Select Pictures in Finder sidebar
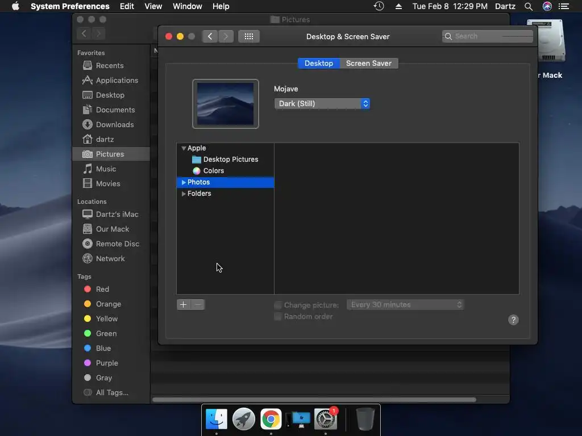 pos(111,154)
